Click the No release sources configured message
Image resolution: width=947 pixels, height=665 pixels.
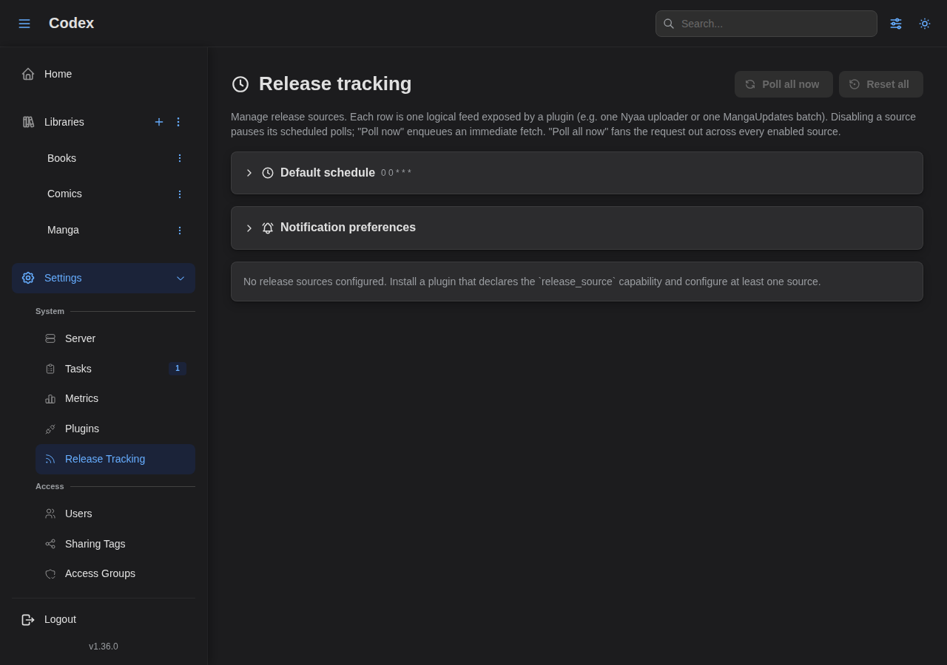point(532,282)
